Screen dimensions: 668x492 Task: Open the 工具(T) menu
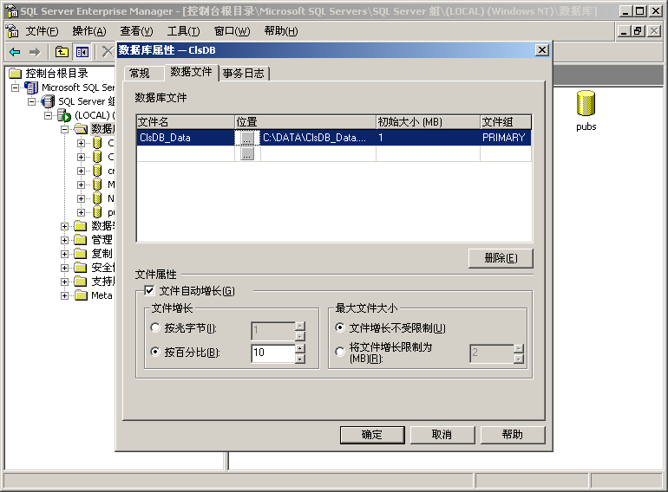coord(183,31)
